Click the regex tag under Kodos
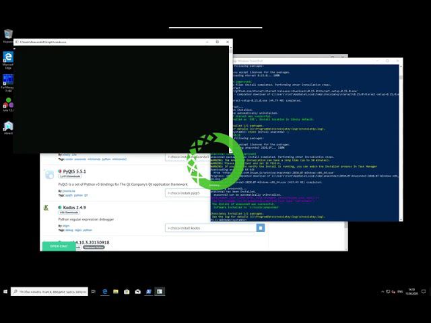This screenshot has height=323, width=431. click(78, 230)
